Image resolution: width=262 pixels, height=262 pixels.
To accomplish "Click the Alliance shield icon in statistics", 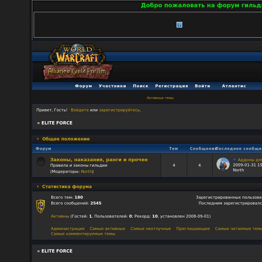I will tap(40, 206).
